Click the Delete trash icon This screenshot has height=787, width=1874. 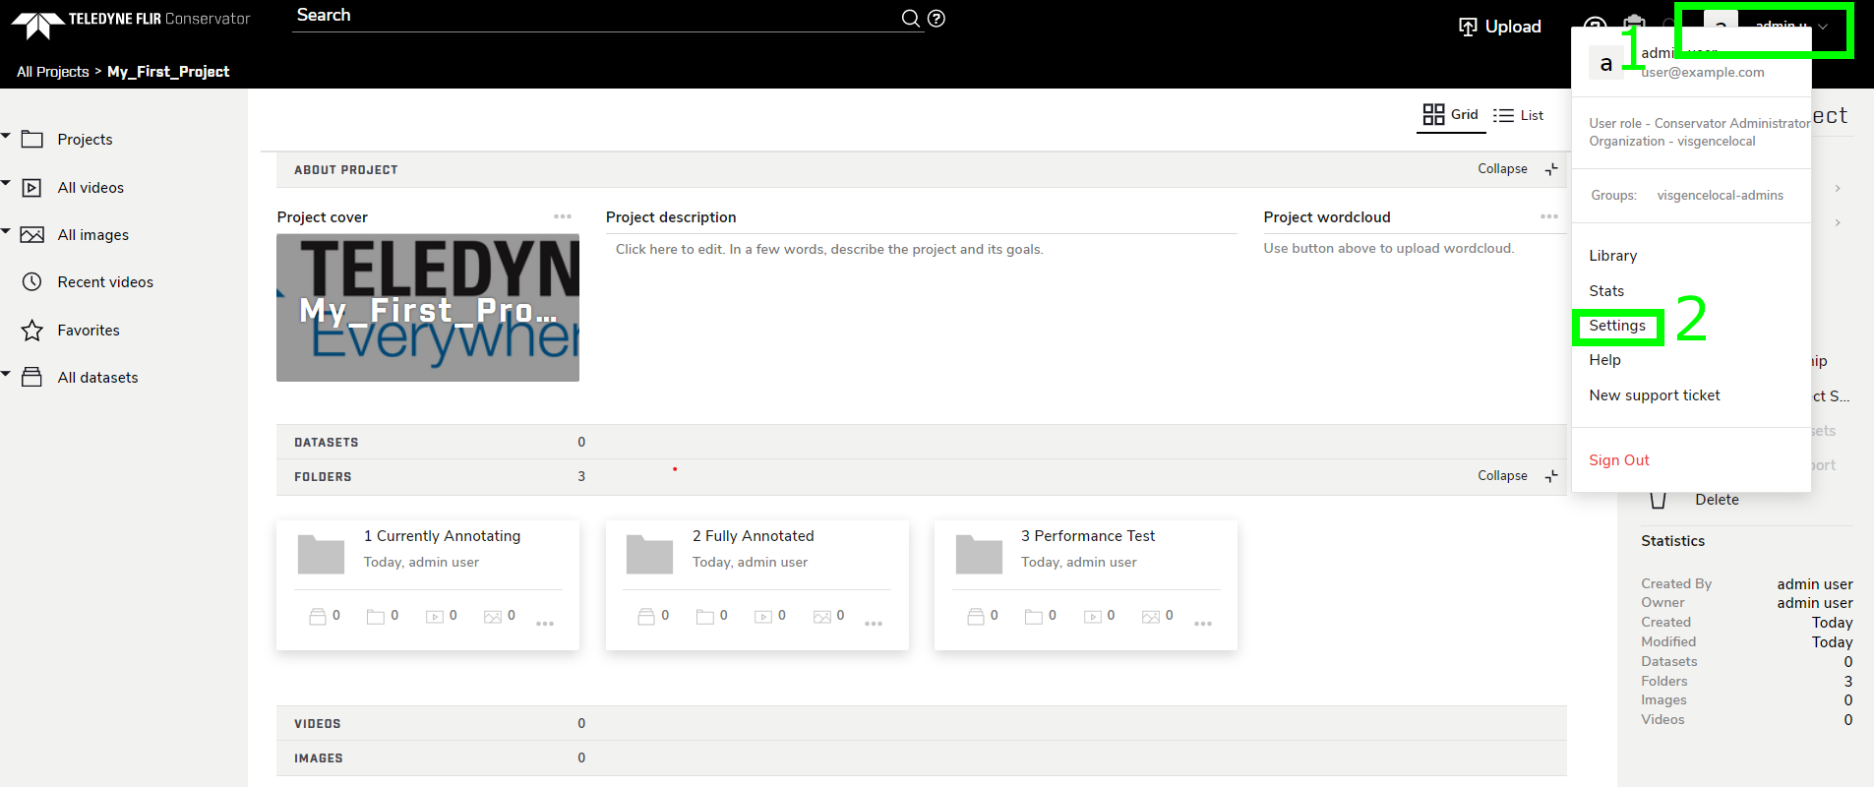[x=1659, y=500]
